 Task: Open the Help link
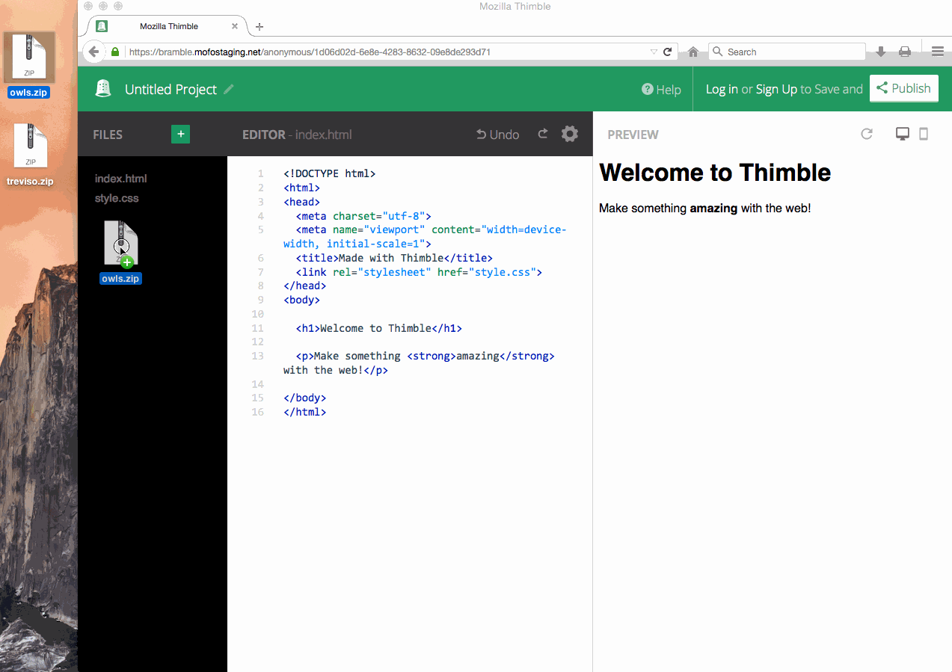point(661,90)
